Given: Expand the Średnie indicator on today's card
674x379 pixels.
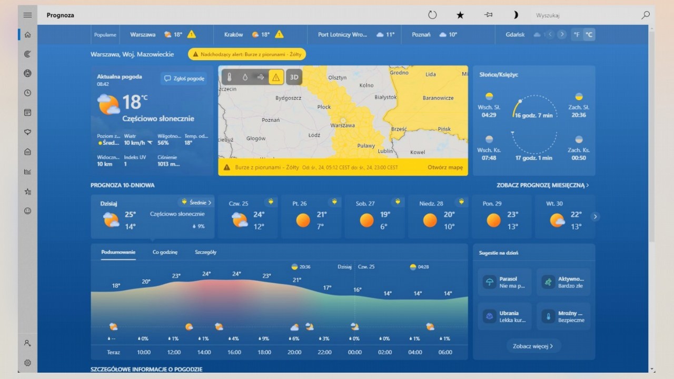Looking at the screenshot, I should (x=196, y=202).
